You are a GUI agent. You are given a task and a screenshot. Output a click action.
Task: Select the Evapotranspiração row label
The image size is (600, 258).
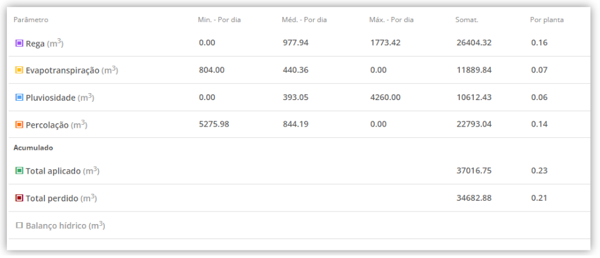coord(62,70)
